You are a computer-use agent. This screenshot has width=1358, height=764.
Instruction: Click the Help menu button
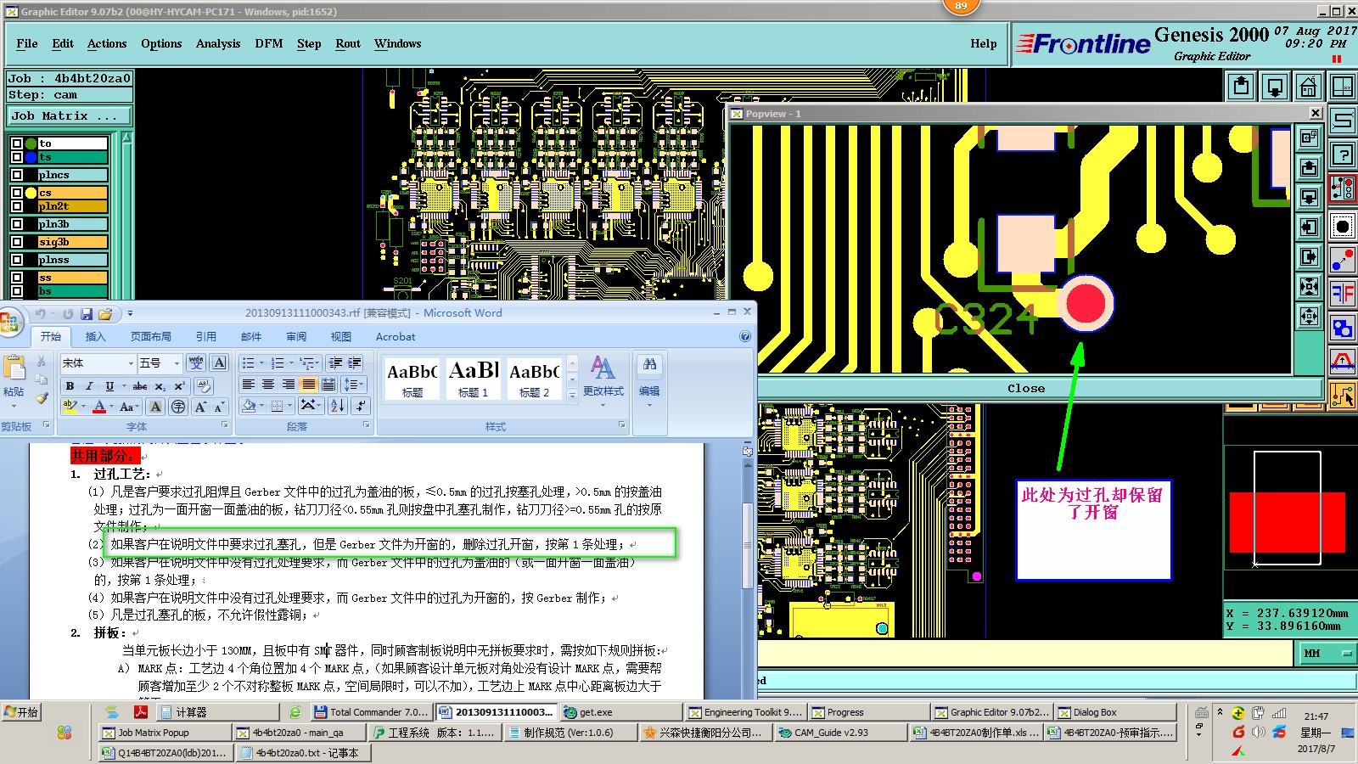984,44
